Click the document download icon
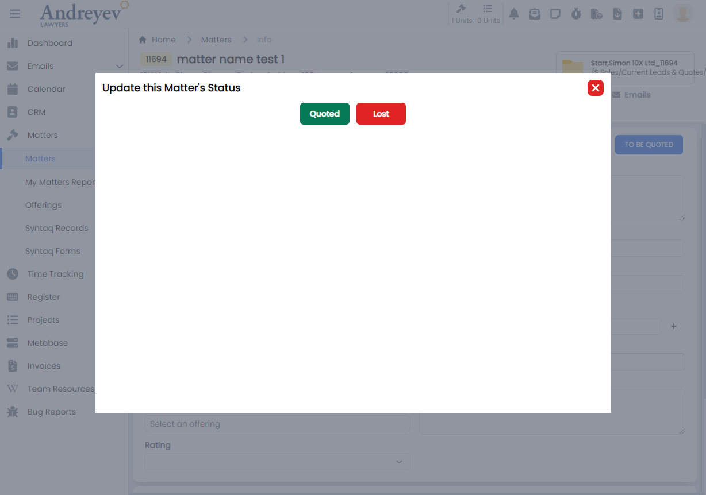 tap(617, 14)
